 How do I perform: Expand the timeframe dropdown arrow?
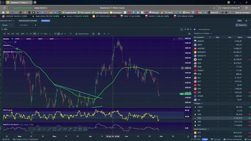click(50, 34)
